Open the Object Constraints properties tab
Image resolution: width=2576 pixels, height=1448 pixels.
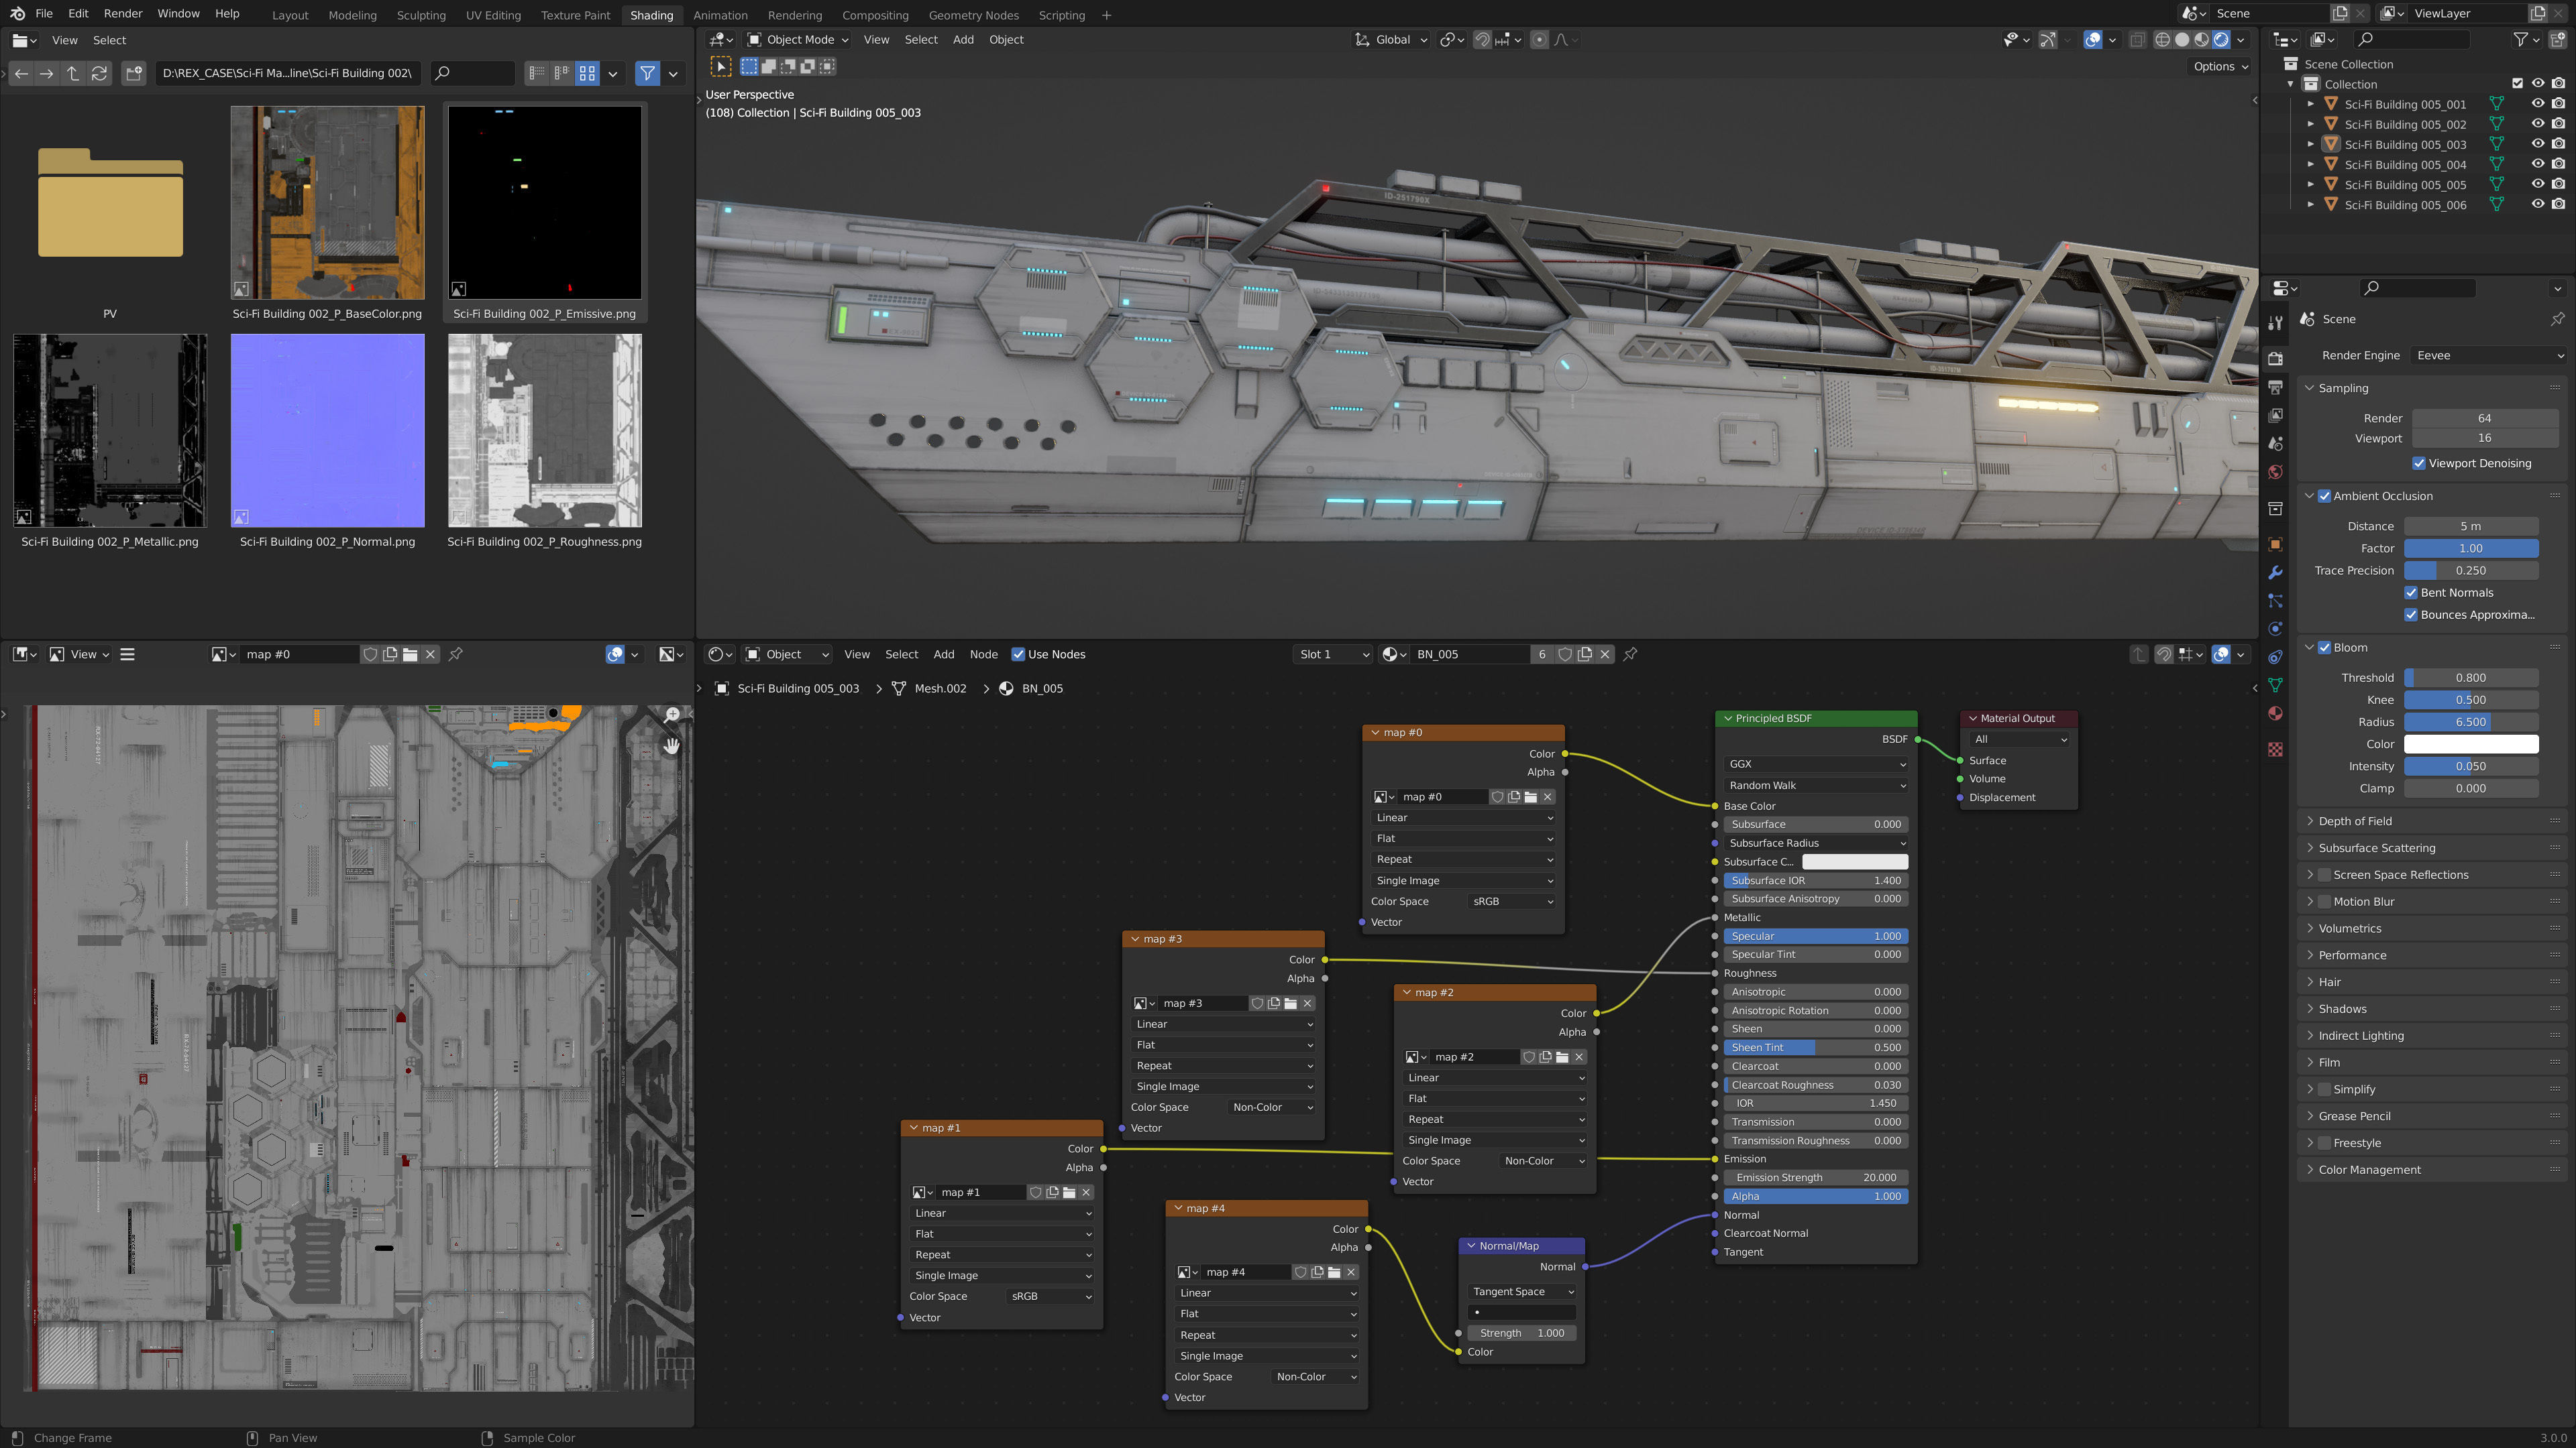click(x=2275, y=656)
